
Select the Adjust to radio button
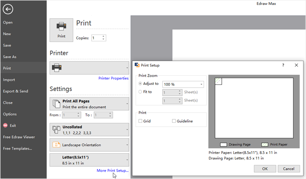point(140,84)
